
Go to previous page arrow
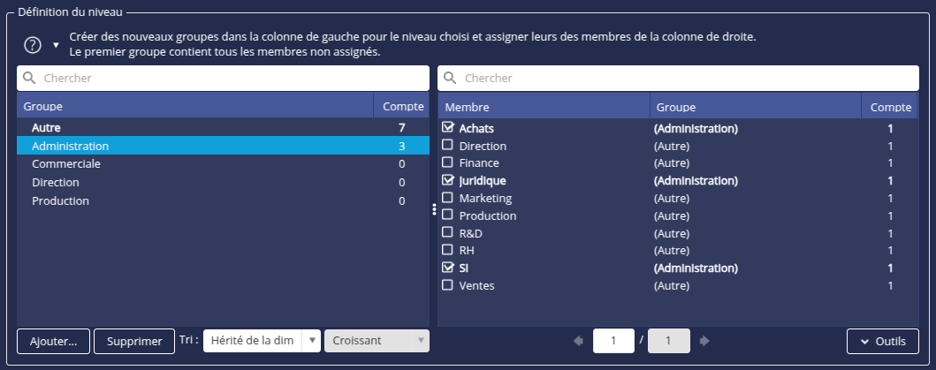click(x=578, y=341)
